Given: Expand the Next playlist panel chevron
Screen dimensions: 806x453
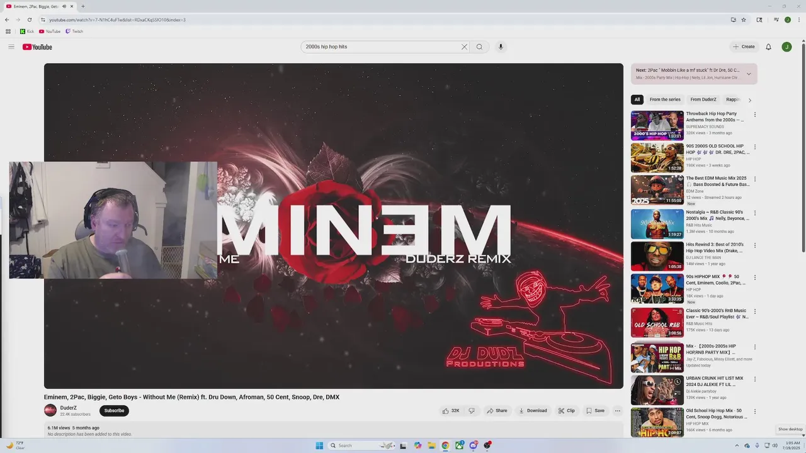Looking at the screenshot, I should [x=749, y=74].
